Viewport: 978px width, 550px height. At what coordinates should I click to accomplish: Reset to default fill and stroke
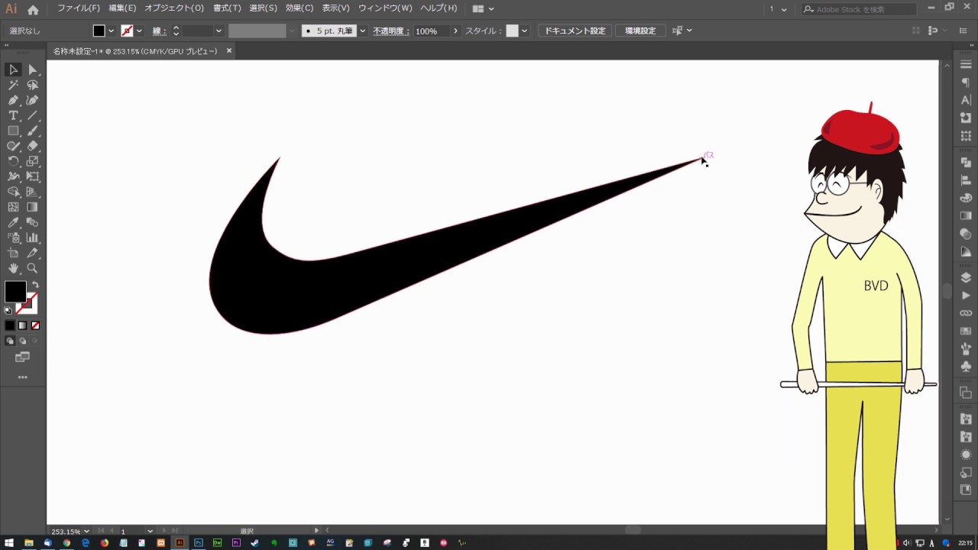click(x=8, y=310)
